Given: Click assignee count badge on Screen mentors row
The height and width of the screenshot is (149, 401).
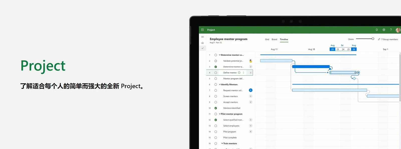Looking at the screenshot, I should pyautogui.click(x=251, y=96).
